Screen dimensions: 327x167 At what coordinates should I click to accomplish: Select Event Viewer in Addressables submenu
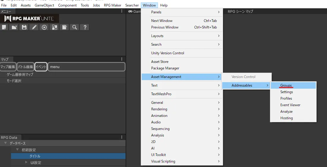click(x=293, y=105)
